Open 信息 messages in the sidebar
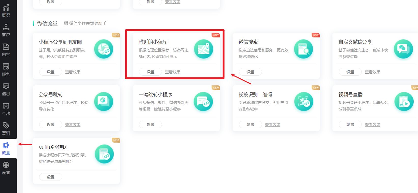The width and height of the screenshot is (418, 193). (6, 89)
